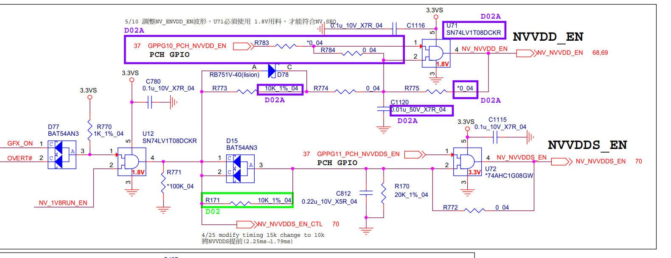Screen dimensions: 671x258
Task: Select the R774 resistor zigzag symbol
Action: 345,92
